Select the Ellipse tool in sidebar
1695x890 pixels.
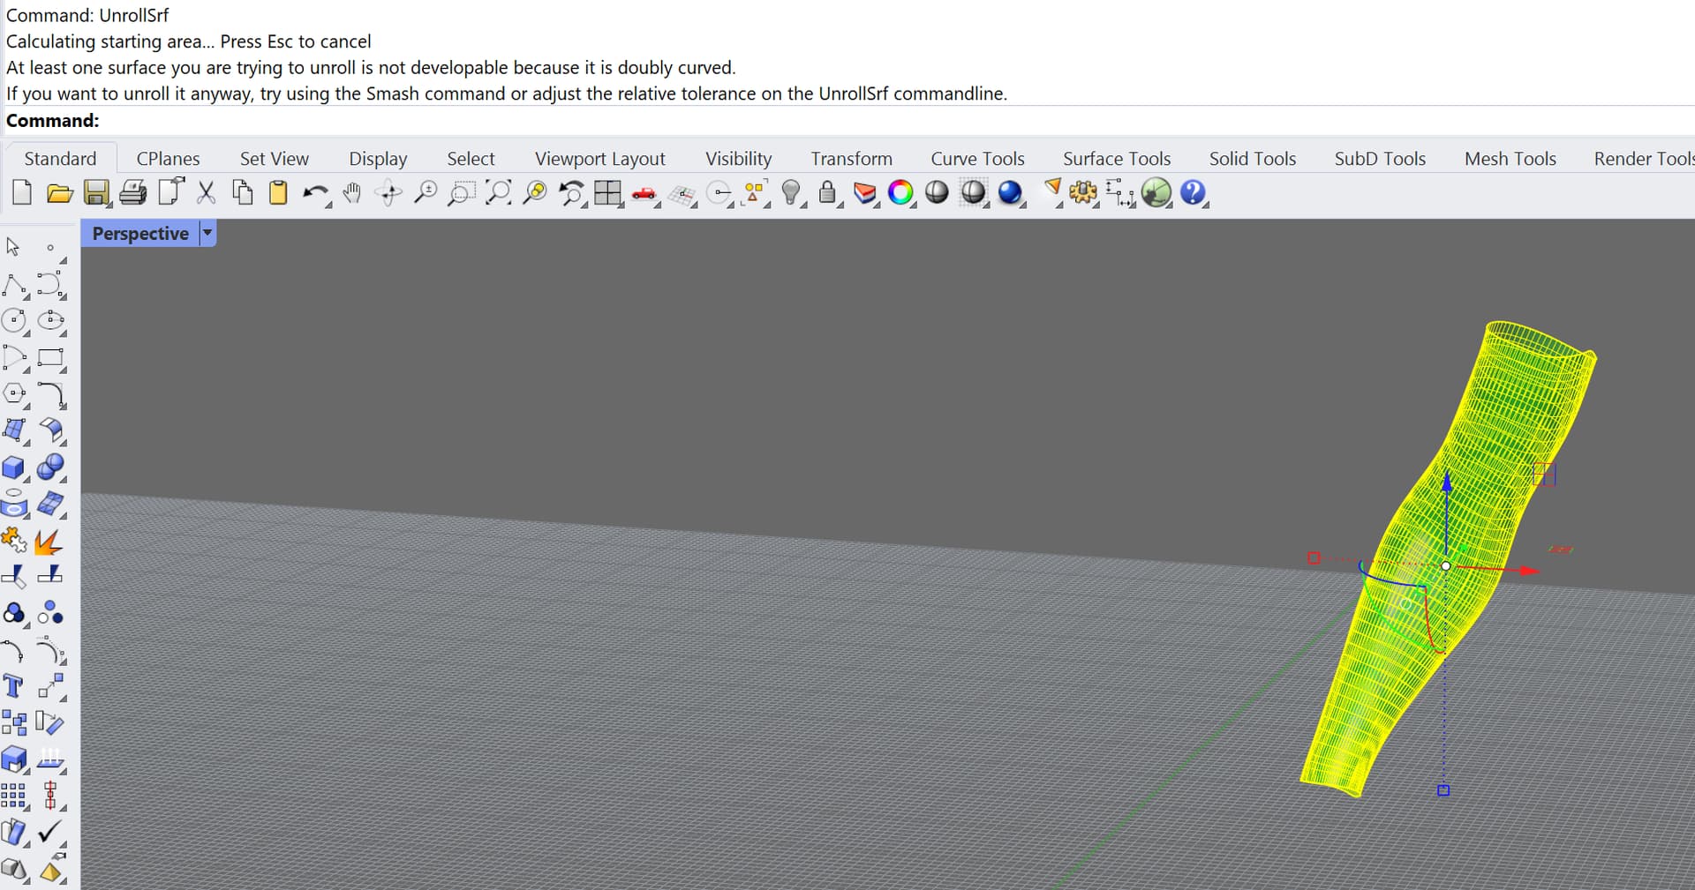point(51,321)
